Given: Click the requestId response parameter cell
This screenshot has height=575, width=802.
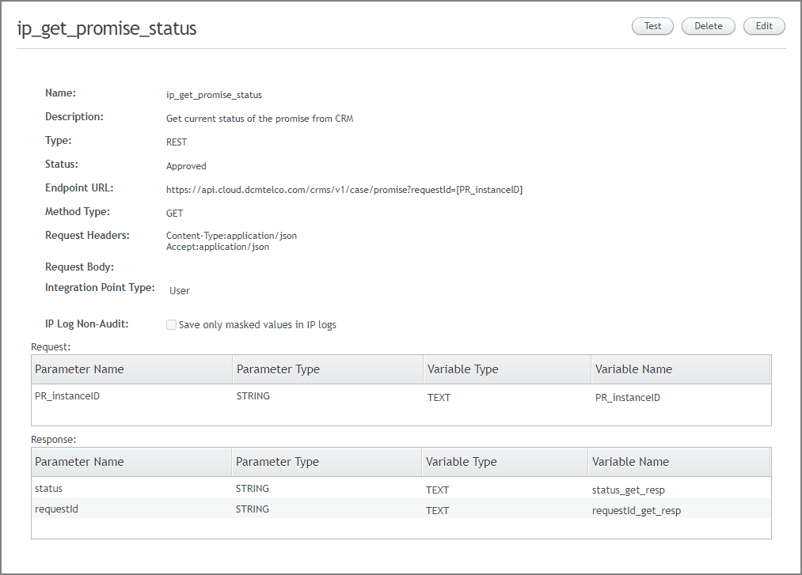Looking at the screenshot, I should [56, 509].
